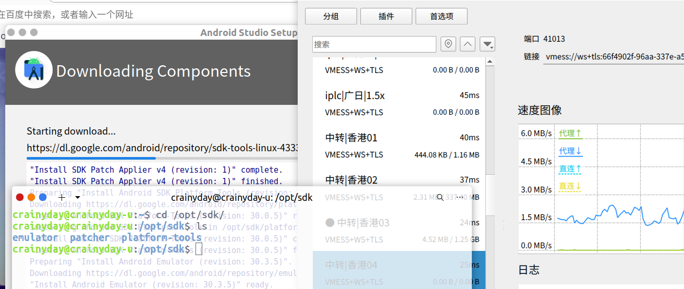Click the orange minimize dot on terminal
The image size is (684, 289).
(x=31, y=197)
